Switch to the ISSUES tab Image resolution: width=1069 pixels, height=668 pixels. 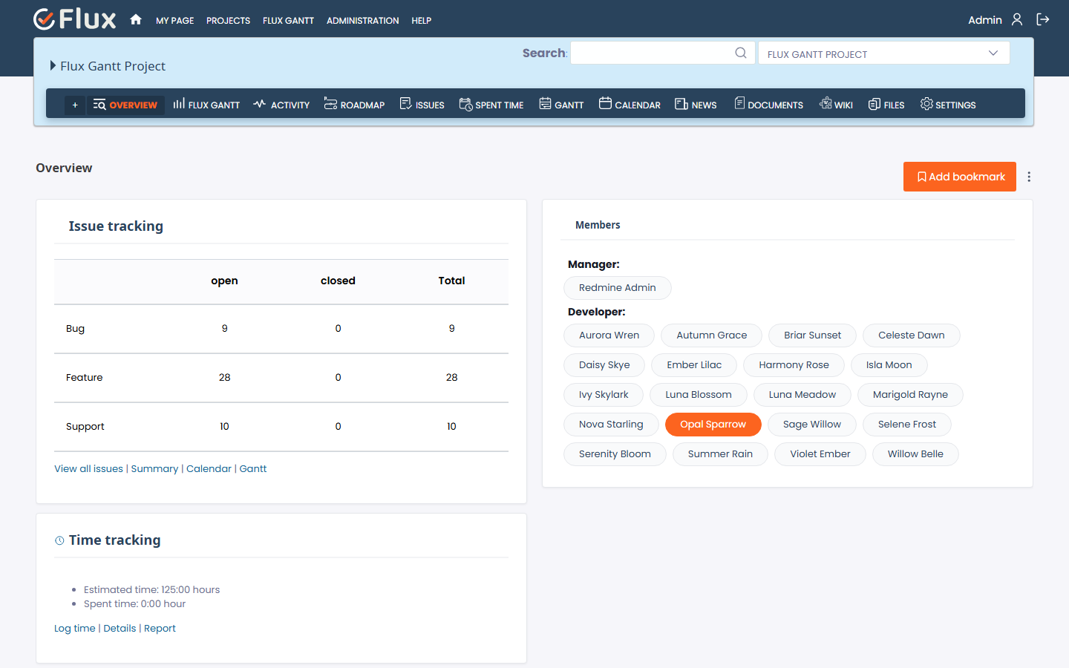422,105
